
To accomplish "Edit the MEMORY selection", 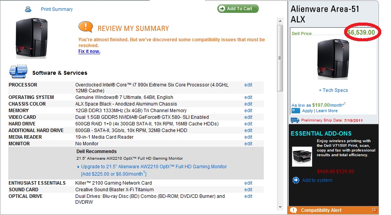I will tap(248, 110).
